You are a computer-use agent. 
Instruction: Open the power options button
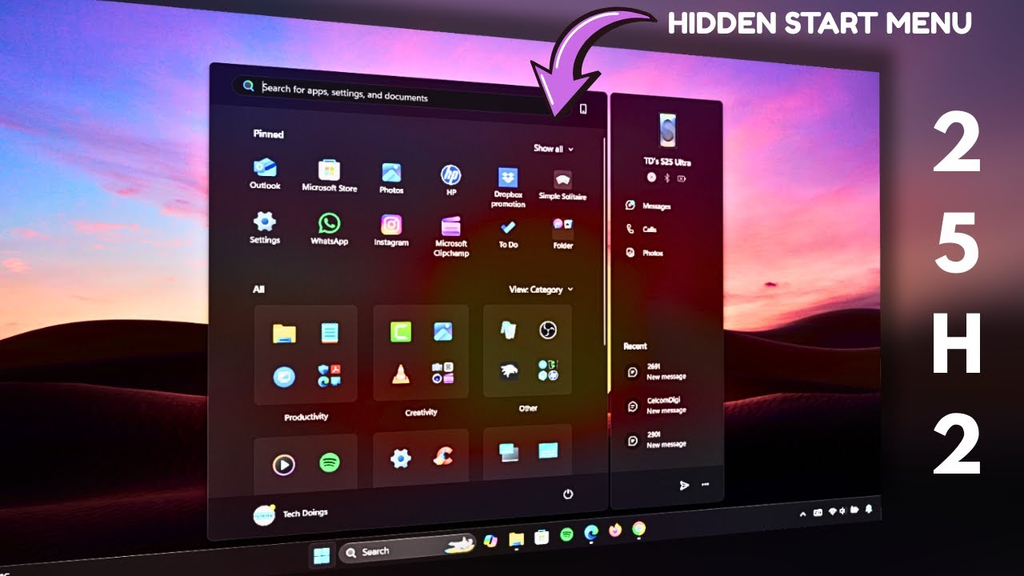568,494
